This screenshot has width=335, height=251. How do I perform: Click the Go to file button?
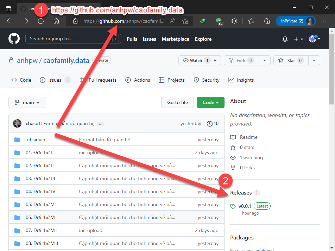[x=177, y=102]
